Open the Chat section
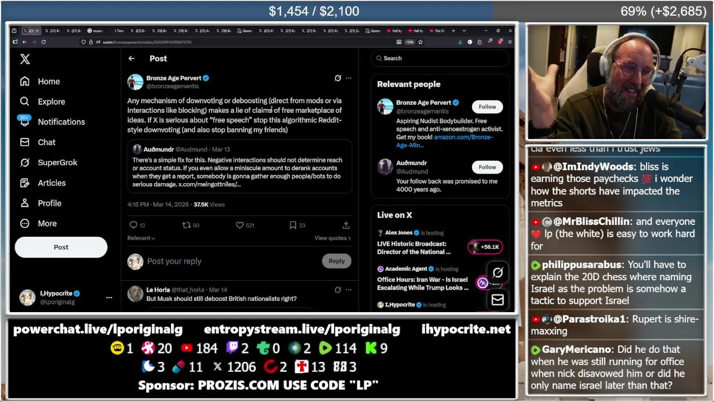 tap(37, 142)
